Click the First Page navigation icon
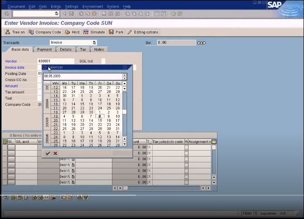Screen dimensions: 304x219 [x=127, y=14]
